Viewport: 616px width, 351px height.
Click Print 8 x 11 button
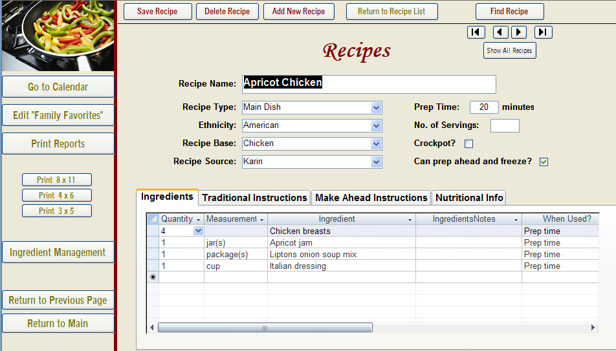point(56,180)
